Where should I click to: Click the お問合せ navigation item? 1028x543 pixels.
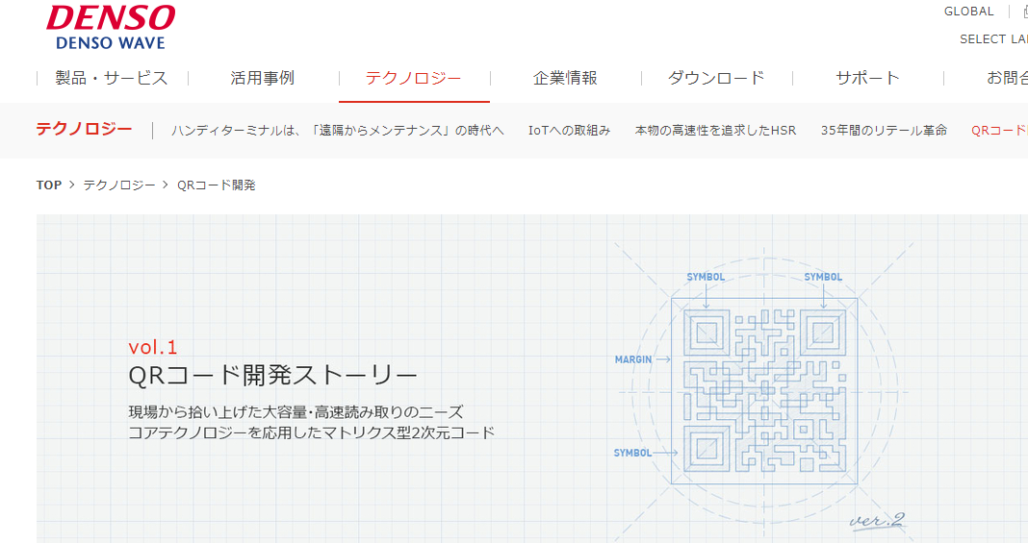click(x=1006, y=79)
